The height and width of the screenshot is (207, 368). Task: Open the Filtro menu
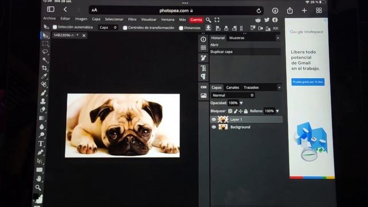132,19
